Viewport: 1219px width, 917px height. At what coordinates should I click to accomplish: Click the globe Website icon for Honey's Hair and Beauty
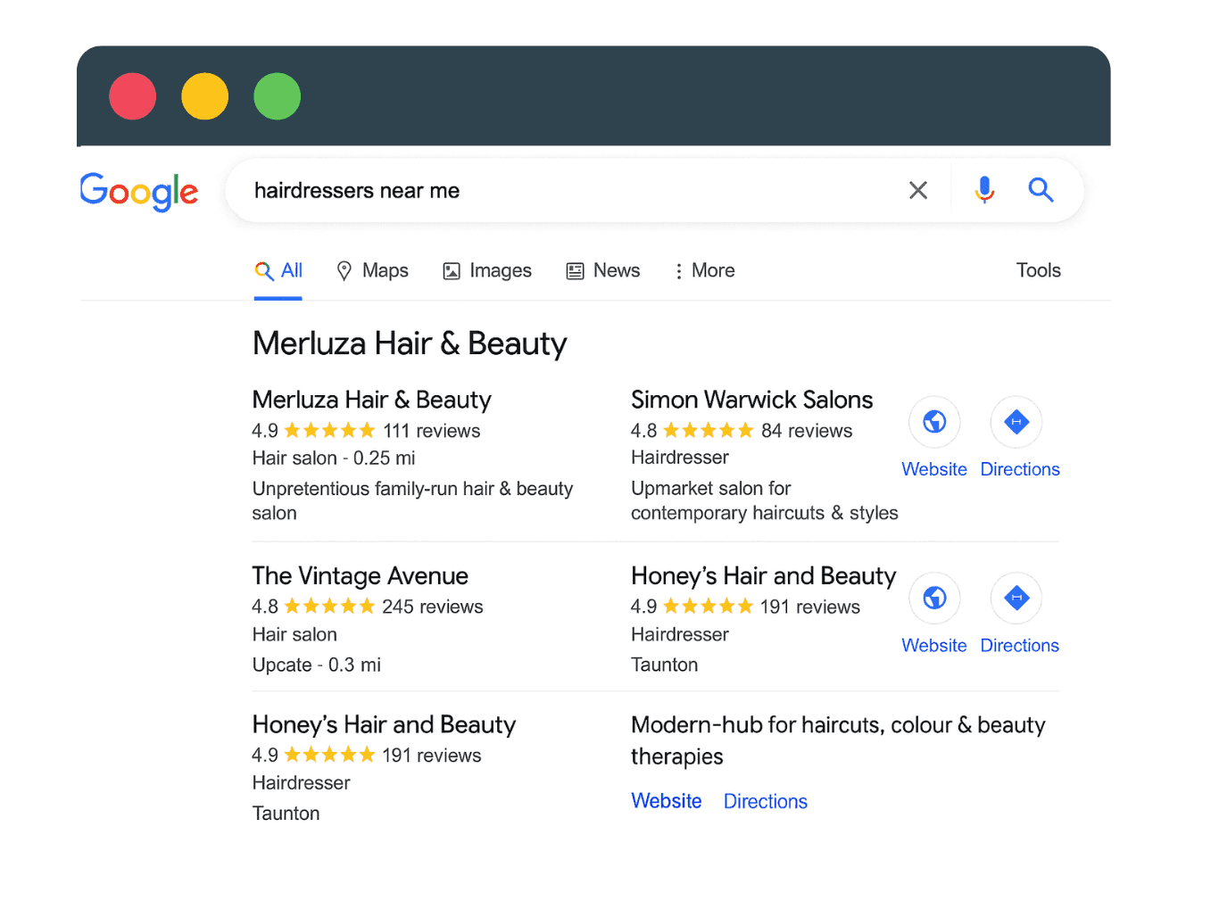coord(933,598)
